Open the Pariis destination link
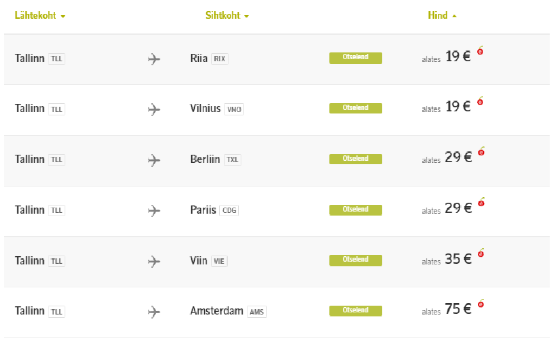Image resolution: width=556 pixels, height=348 pixels. point(203,210)
